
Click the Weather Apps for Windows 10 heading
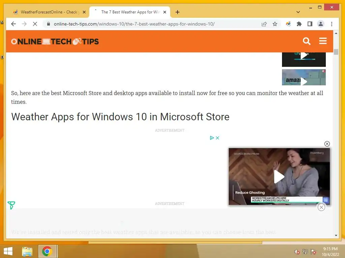point(120,117)
